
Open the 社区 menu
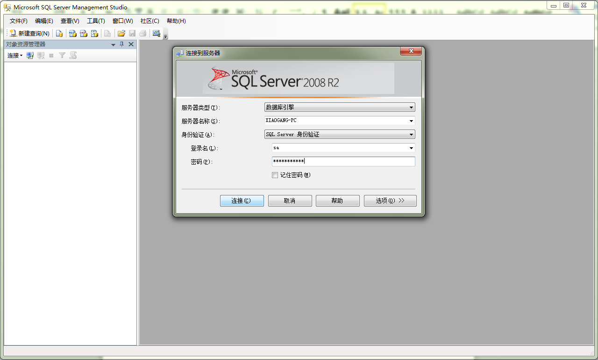click(x=149, y=21)
